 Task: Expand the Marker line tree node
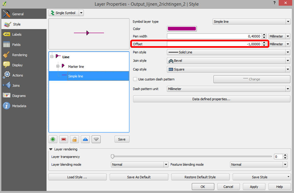click(x=58, y=66)
